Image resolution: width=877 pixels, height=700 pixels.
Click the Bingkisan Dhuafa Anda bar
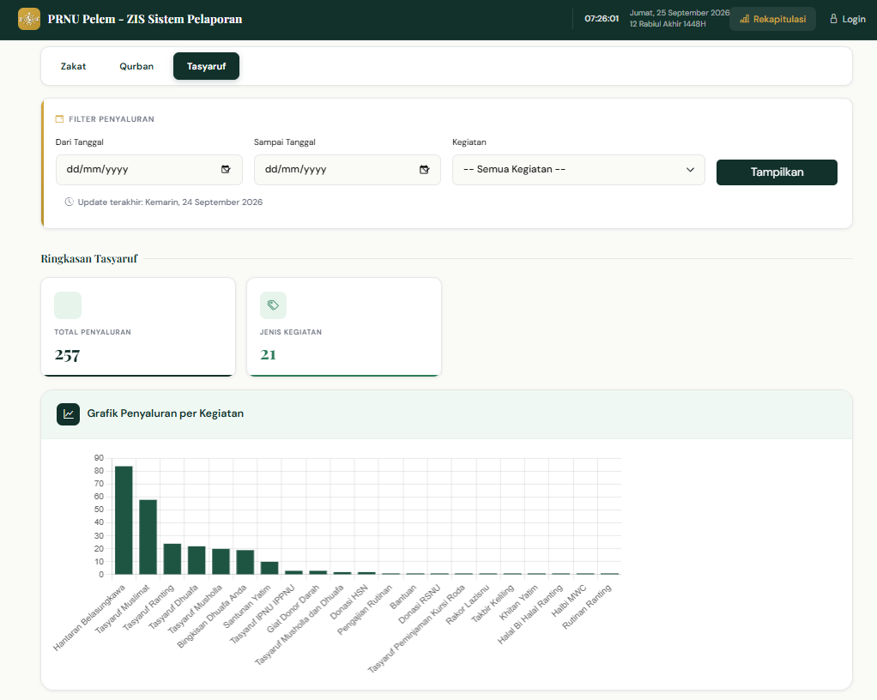click(245, 562)
